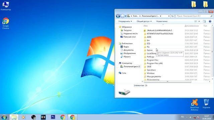Image resolution: width=214 pixels, height=120 pixels.
Task: Click the volume speaker icon in tray
Action: coord(190,117)
